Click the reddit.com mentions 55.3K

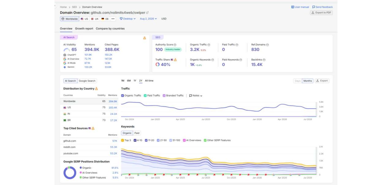click(114, 147)
